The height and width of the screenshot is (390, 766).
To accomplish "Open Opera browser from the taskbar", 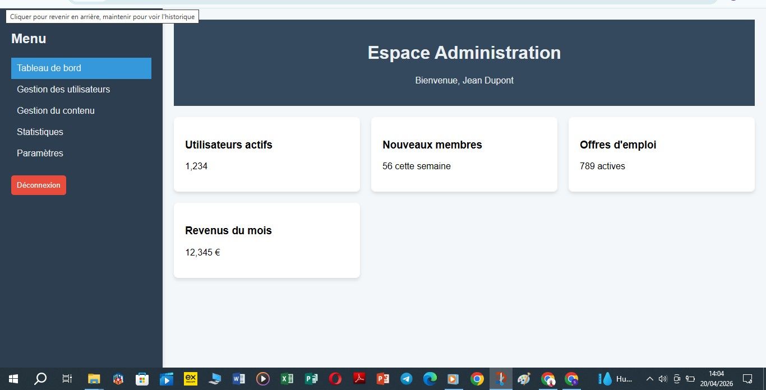I will [335, 379].
